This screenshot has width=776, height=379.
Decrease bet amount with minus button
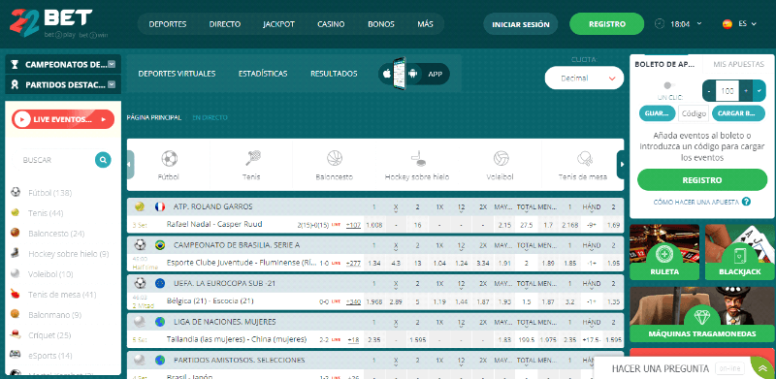[709, 91]
